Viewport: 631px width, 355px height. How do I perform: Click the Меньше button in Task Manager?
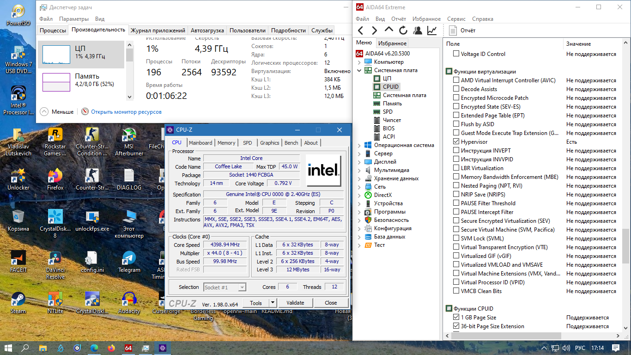click(x=57, y=112)
